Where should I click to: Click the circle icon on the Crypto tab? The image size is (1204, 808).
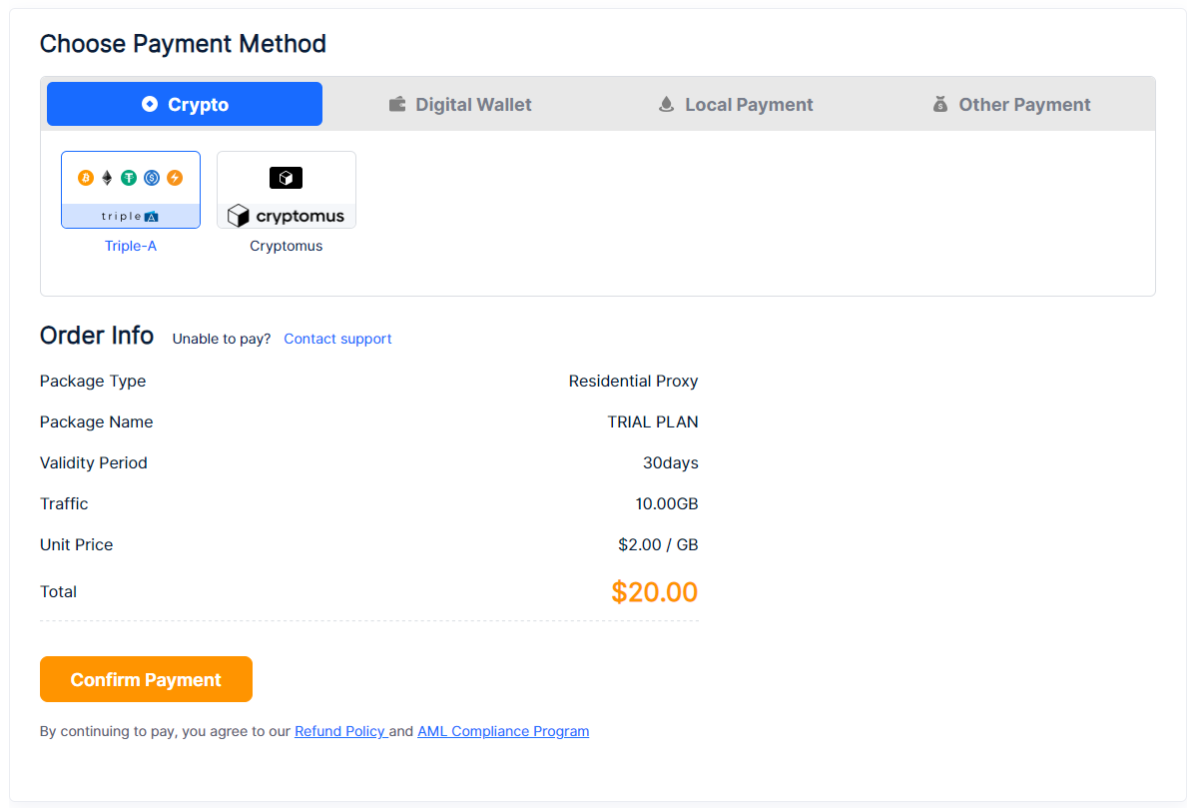pos(150,104)
